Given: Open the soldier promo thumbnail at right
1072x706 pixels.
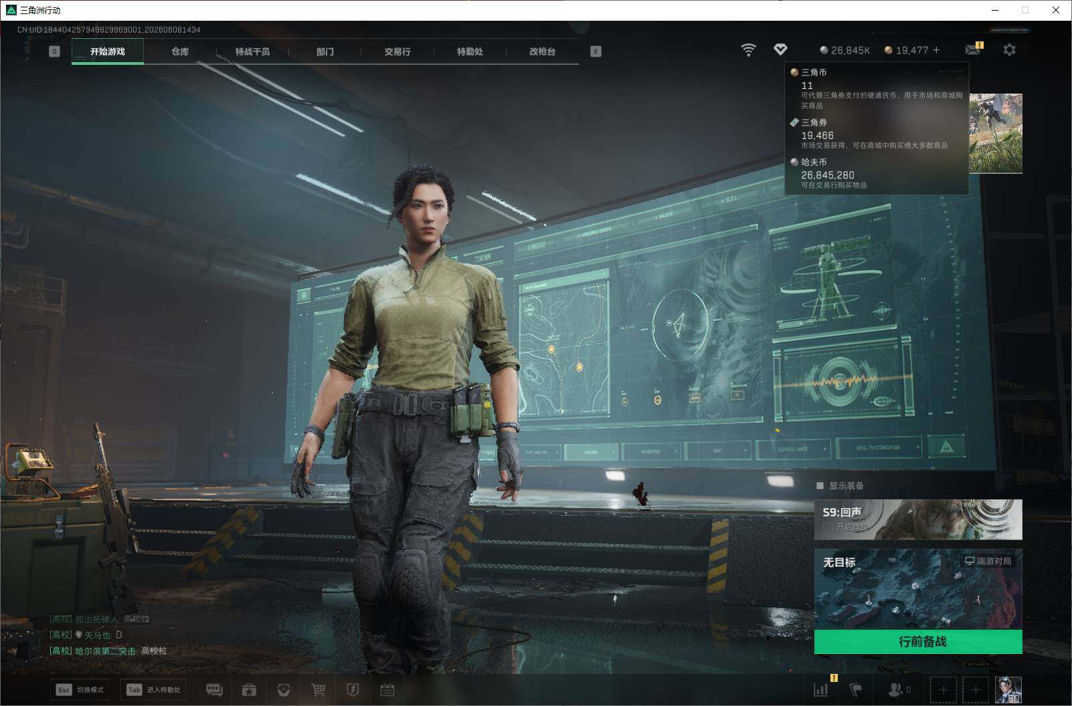Looking at the screenshot, I should click(x=996, y=134).
